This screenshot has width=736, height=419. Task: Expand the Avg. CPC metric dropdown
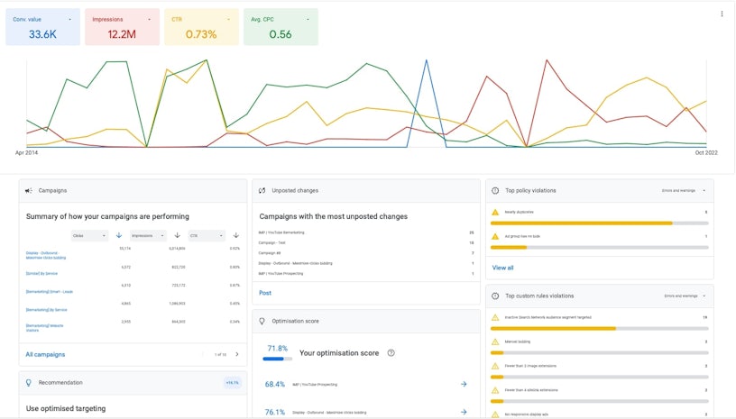(308, 18)
